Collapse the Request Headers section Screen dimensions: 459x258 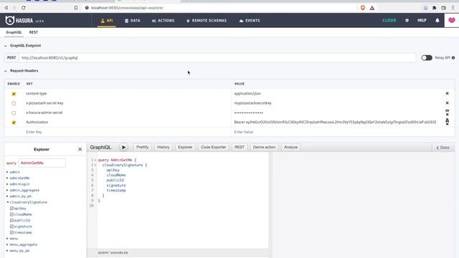point(6,71)
